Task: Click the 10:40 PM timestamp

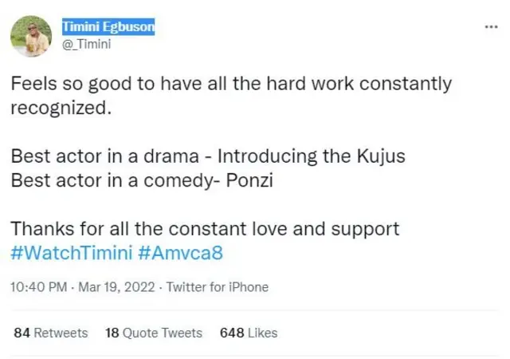Action: pos(37,287)
